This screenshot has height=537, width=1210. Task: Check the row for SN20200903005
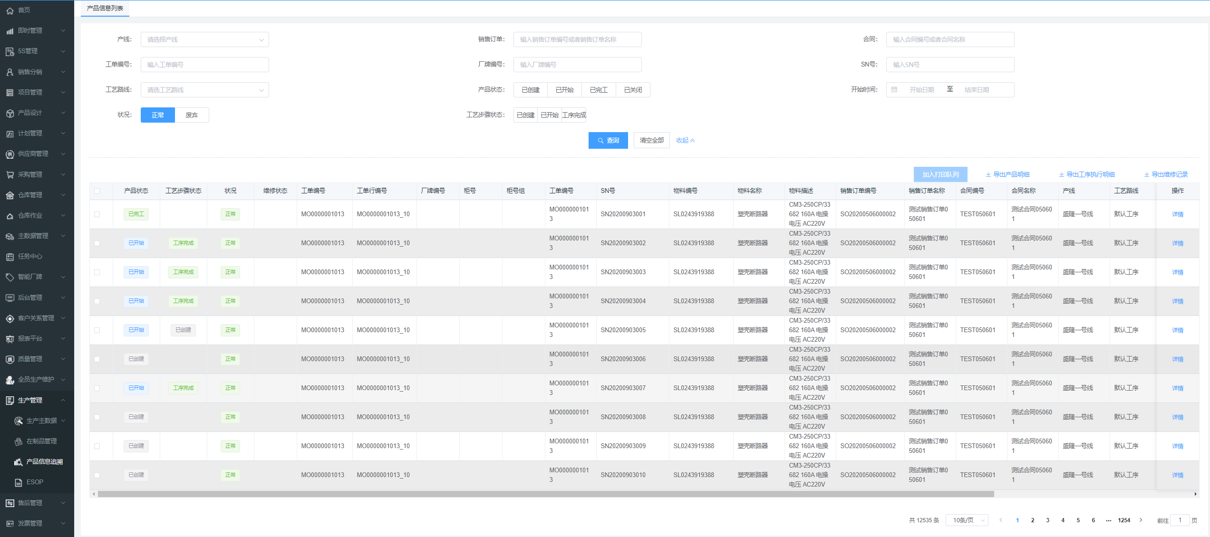97,330
